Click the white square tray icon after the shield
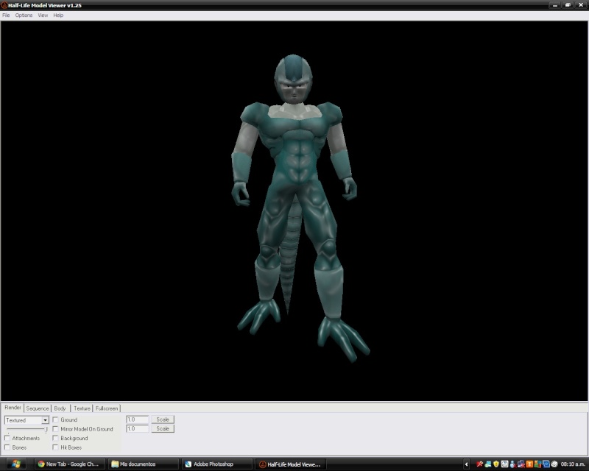The width and height of the screenshot is (589, 471). 504,464
